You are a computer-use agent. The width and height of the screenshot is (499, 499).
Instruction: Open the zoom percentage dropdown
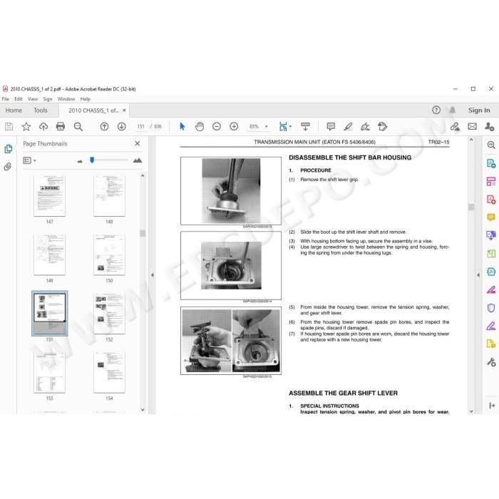[267, 127]
